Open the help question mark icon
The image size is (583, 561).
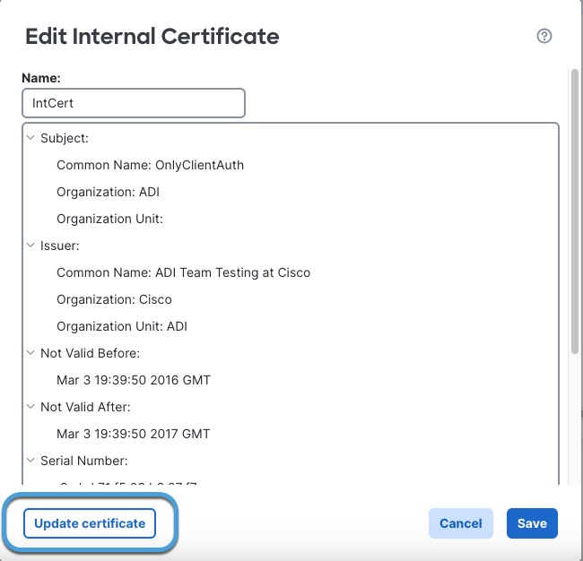pos(544,37)
